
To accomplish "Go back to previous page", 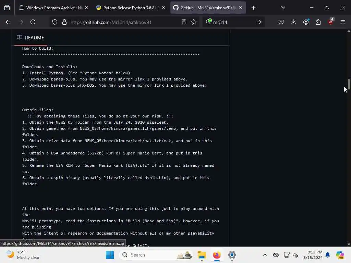I will pyautogui.click(x=8, y=22).
